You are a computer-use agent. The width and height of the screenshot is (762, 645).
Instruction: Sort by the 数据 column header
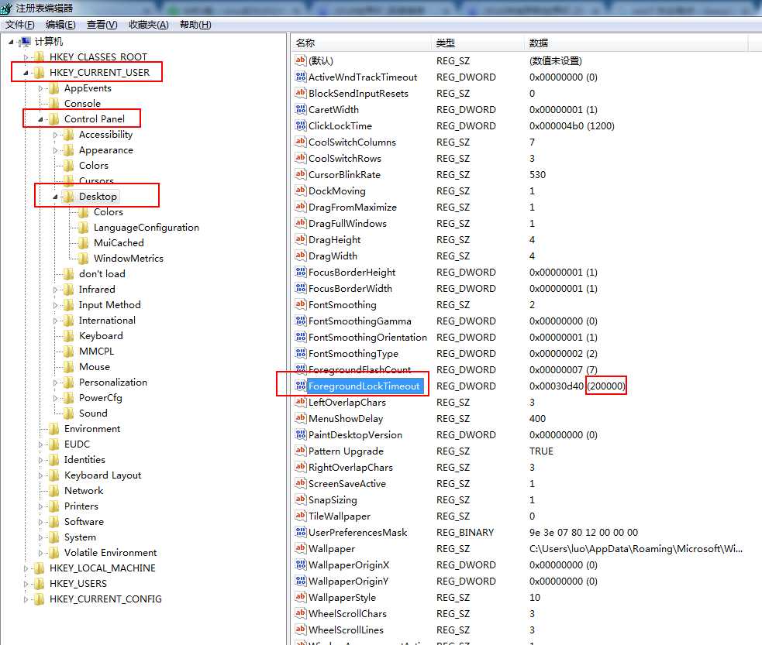pyautogui.click(x=636, y=43)
